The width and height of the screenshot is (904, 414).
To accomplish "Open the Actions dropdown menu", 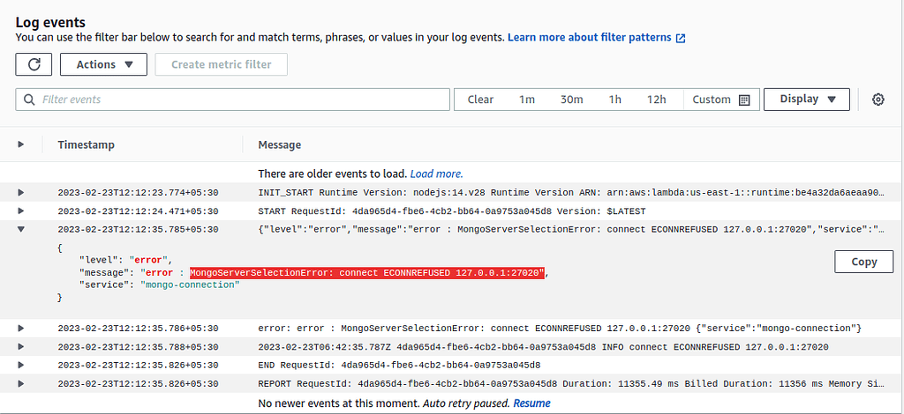I will (x=104, y=64).
